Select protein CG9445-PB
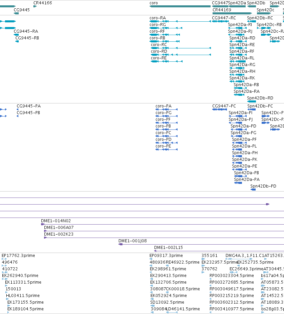This screenshot has width=284, height=314. pos(28,112)
